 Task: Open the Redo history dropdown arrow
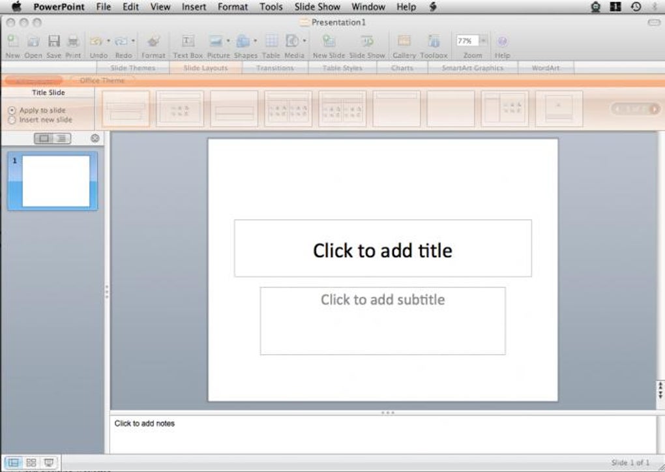click(133, 41)
